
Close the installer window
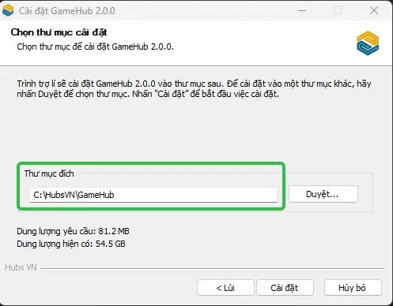[374, 10]
